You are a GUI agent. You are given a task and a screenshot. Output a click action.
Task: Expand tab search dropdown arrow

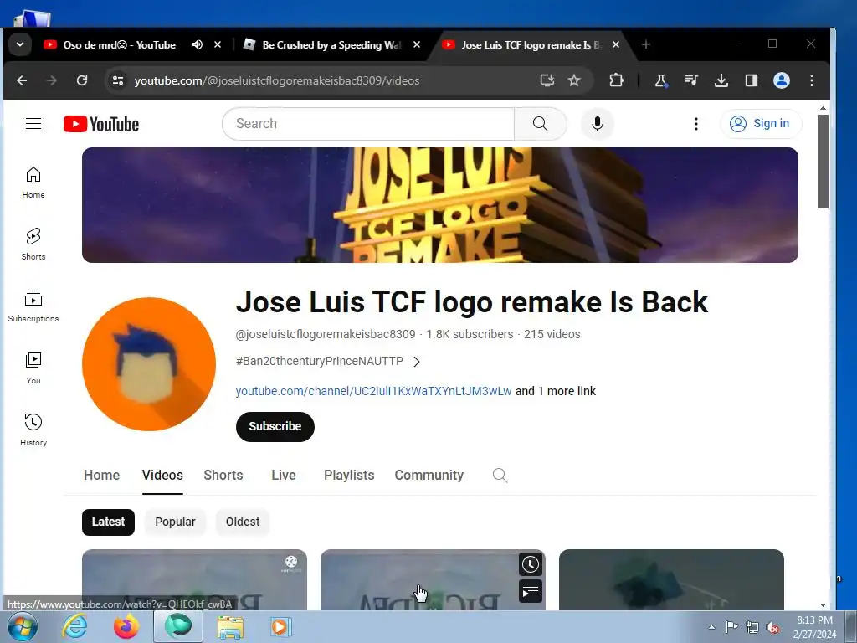[20, 44]
